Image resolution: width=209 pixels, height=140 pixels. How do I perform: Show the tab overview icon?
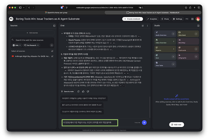pos(199,8)
